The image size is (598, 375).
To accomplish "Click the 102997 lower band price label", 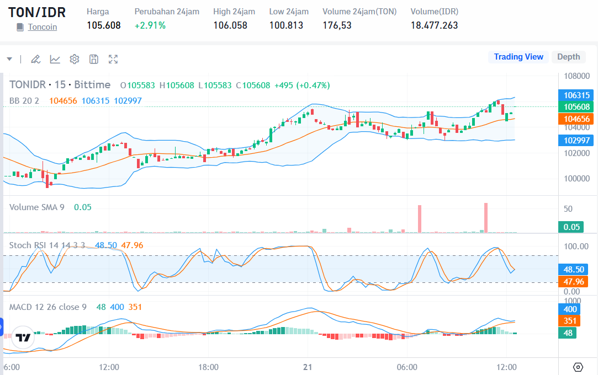I will (x=576, y=141).
